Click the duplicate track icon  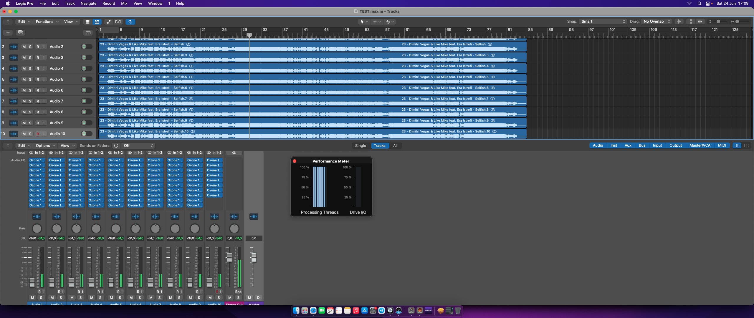point(21,32)
